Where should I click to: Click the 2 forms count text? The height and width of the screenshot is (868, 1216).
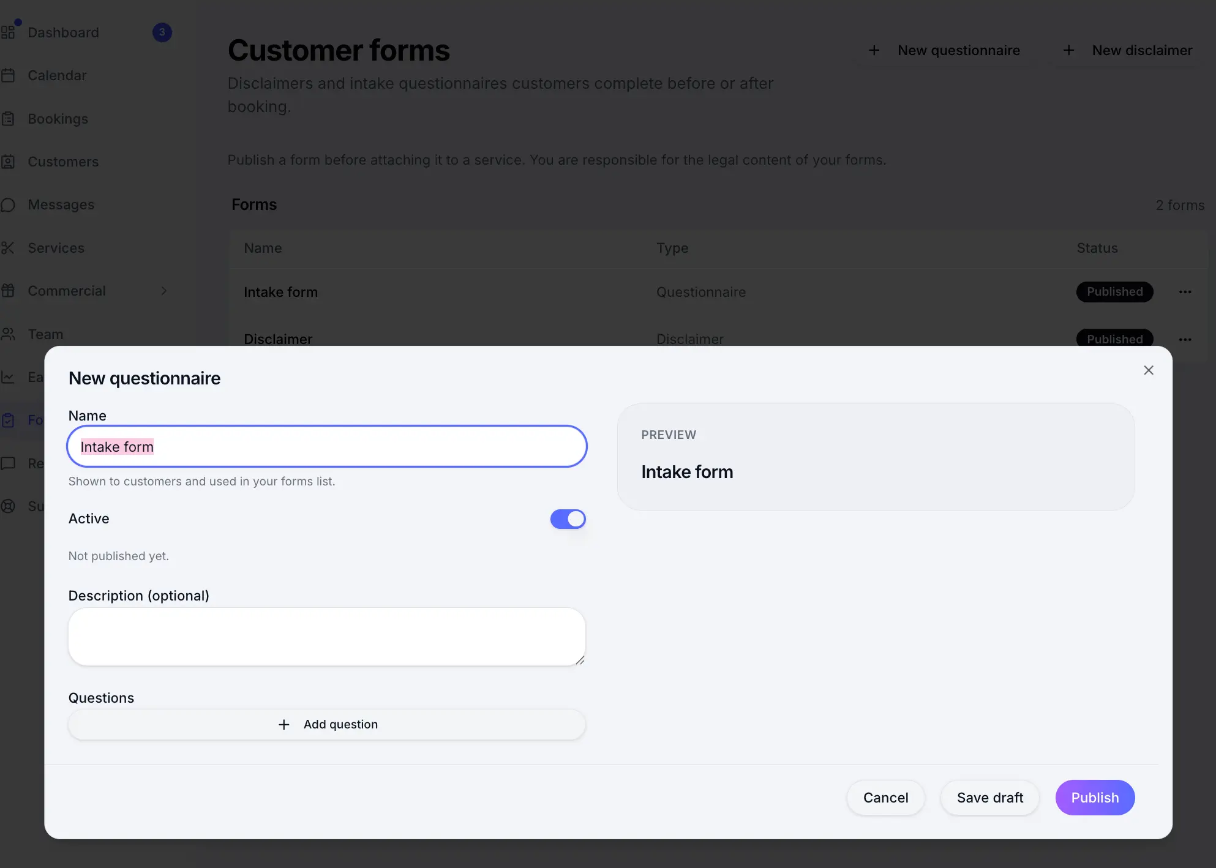(1180, 205)
